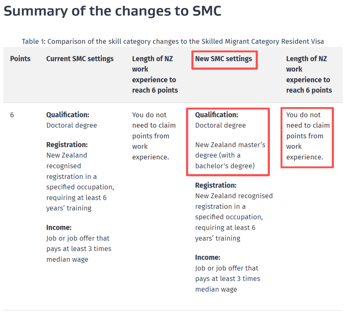The width and height of the screenshot is (347, 313).
Task: Click "Registration:" label under New SMC settings
Action: 216,185
